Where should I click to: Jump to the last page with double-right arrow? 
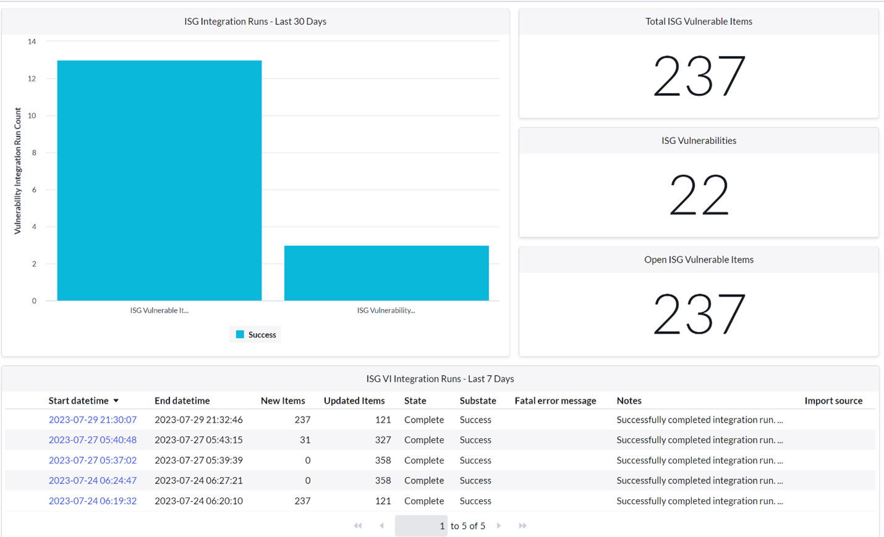click(x=522, y=525)
